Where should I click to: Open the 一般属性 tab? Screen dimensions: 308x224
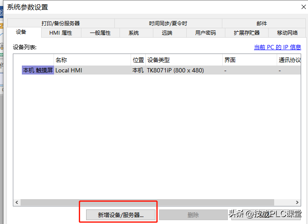click(100, 33)
